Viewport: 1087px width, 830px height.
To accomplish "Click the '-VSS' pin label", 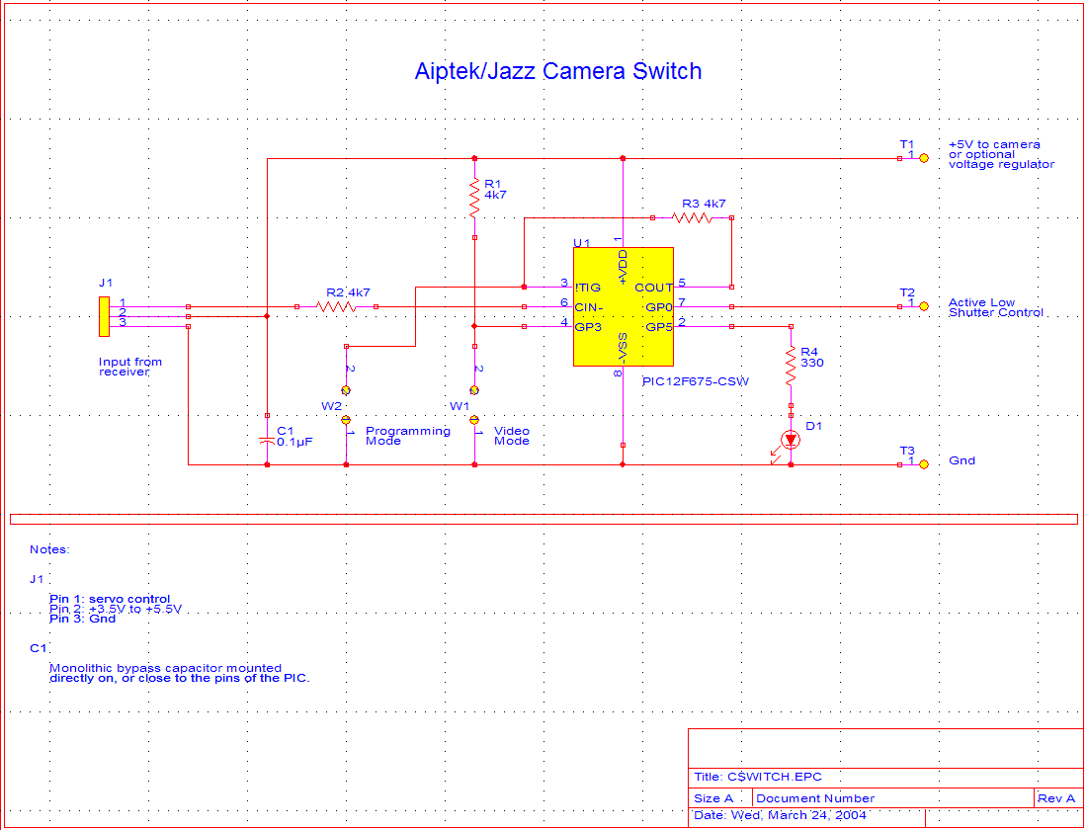I will click(x=623, y=348).
